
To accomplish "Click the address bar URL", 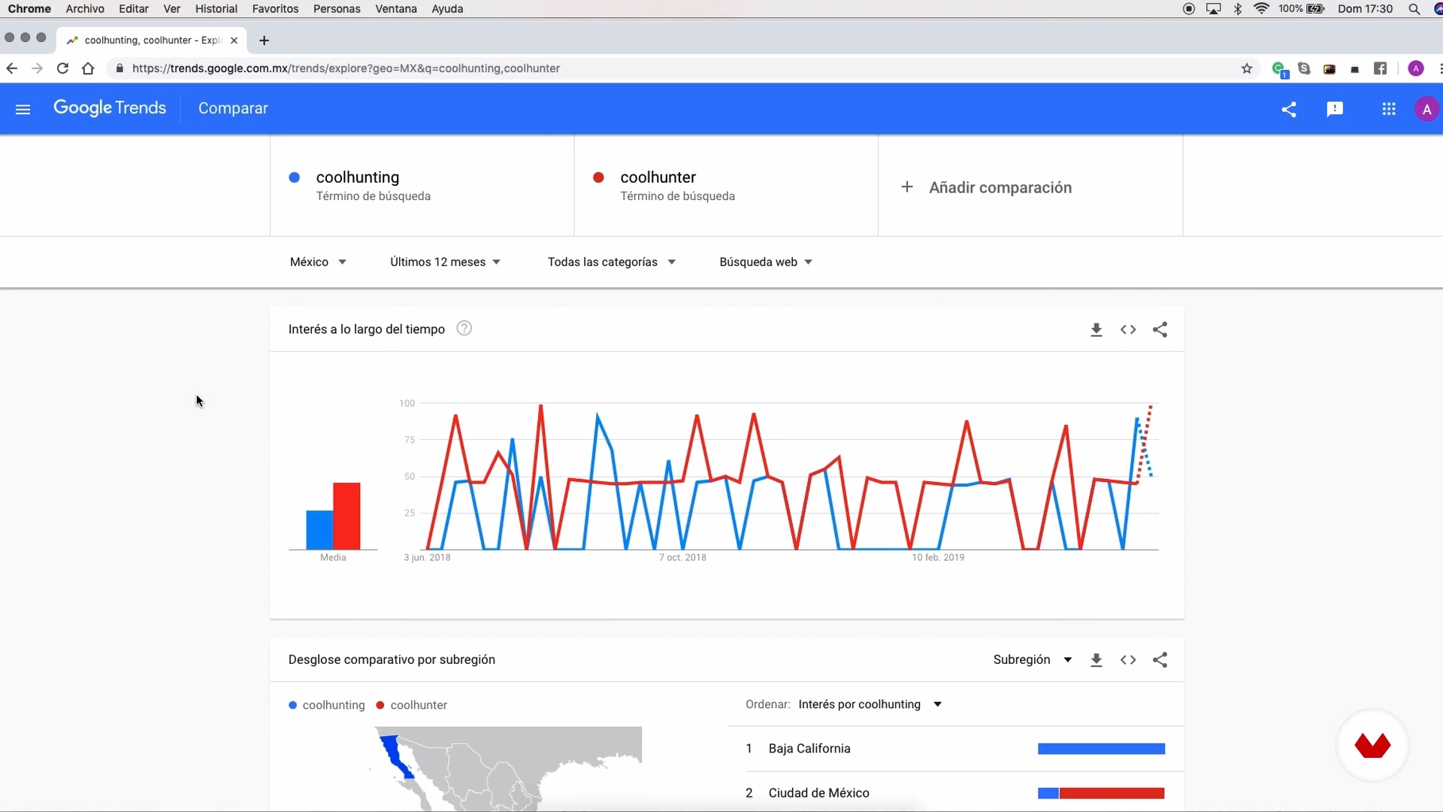I will click(x=346, y=68).
